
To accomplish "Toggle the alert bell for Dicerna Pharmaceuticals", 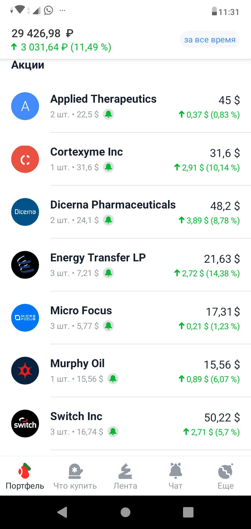I will [x=108, y=220].
